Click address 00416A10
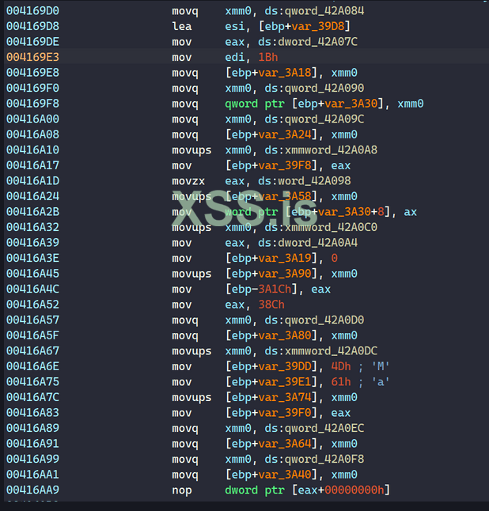 tap(32, 150)
